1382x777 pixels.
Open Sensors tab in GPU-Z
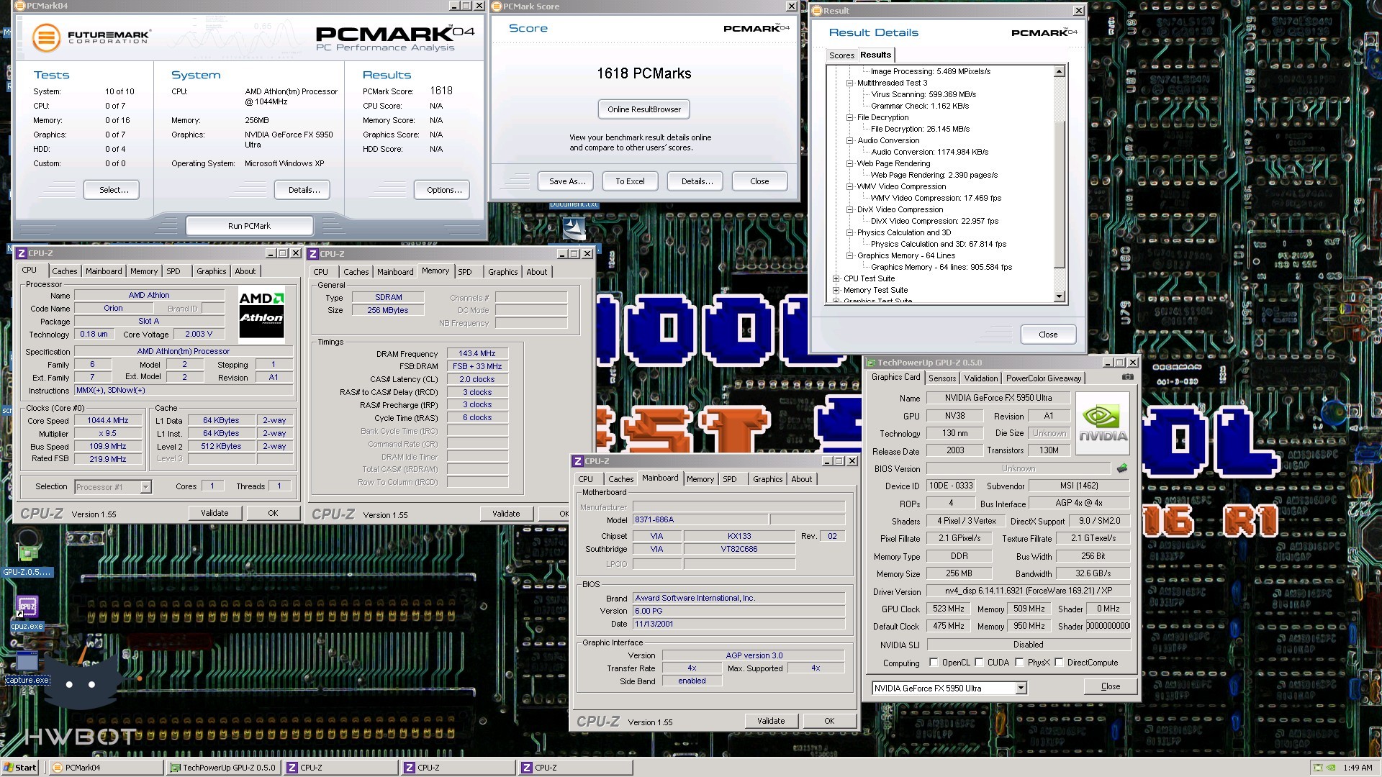[942, 378]
